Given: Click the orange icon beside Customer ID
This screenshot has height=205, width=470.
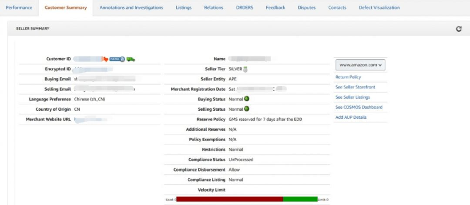Looking at the screenshot, I should click(105, 59).
